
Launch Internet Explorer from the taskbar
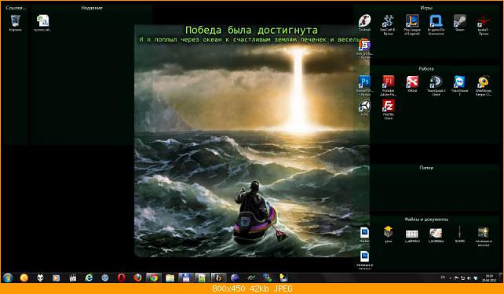click(x=89, y=278)
